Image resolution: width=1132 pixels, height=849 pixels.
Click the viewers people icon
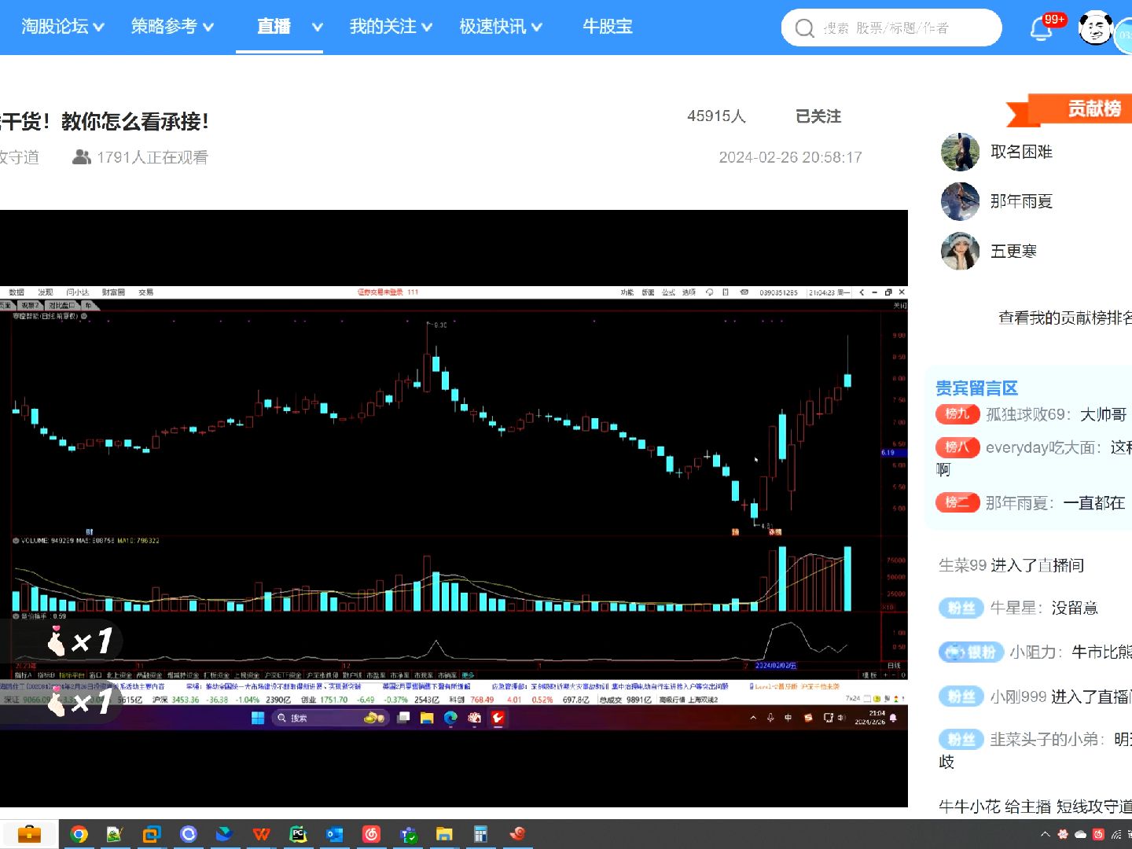pyautogui.click(x=82, y=157)
